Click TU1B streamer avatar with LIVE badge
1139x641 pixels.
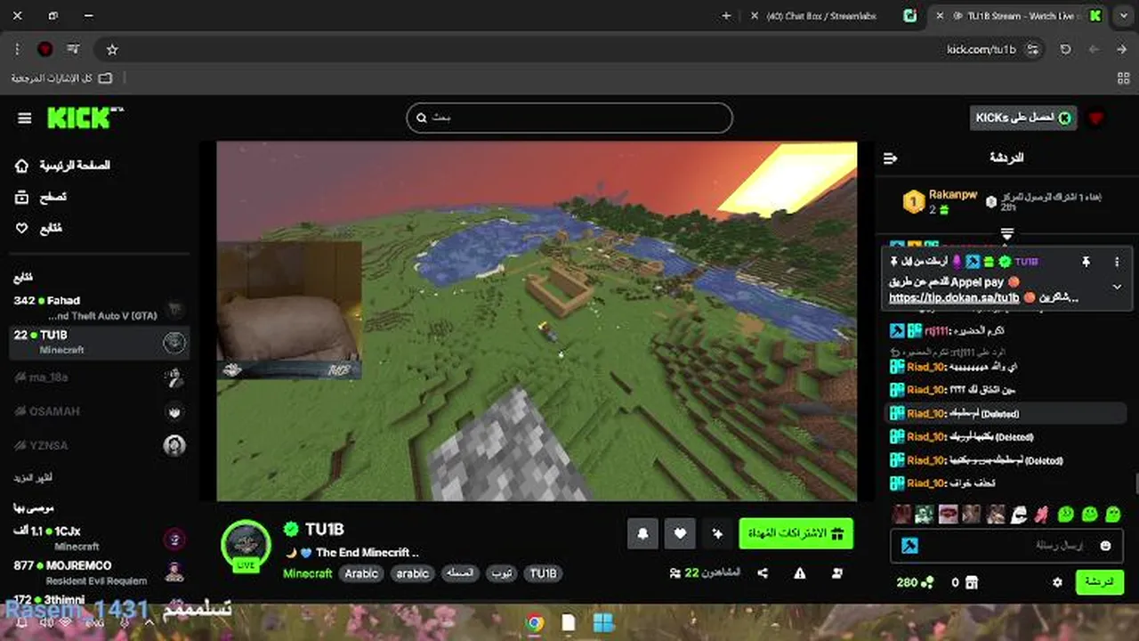(246, 544)
